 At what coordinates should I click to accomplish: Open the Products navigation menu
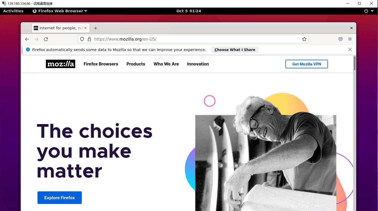[136, 64]
